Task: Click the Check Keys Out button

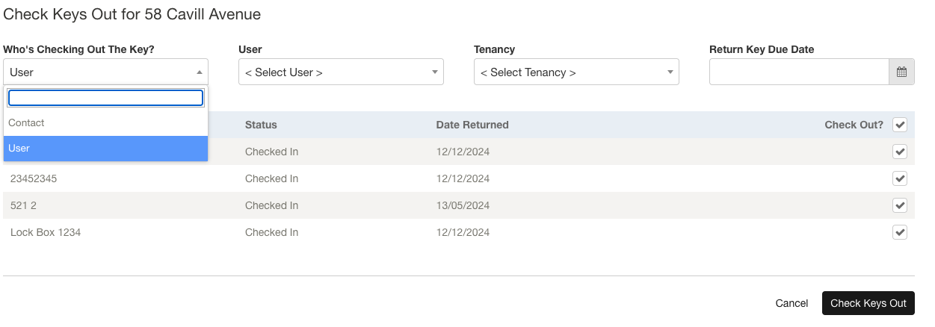Action: coord(868,303)
